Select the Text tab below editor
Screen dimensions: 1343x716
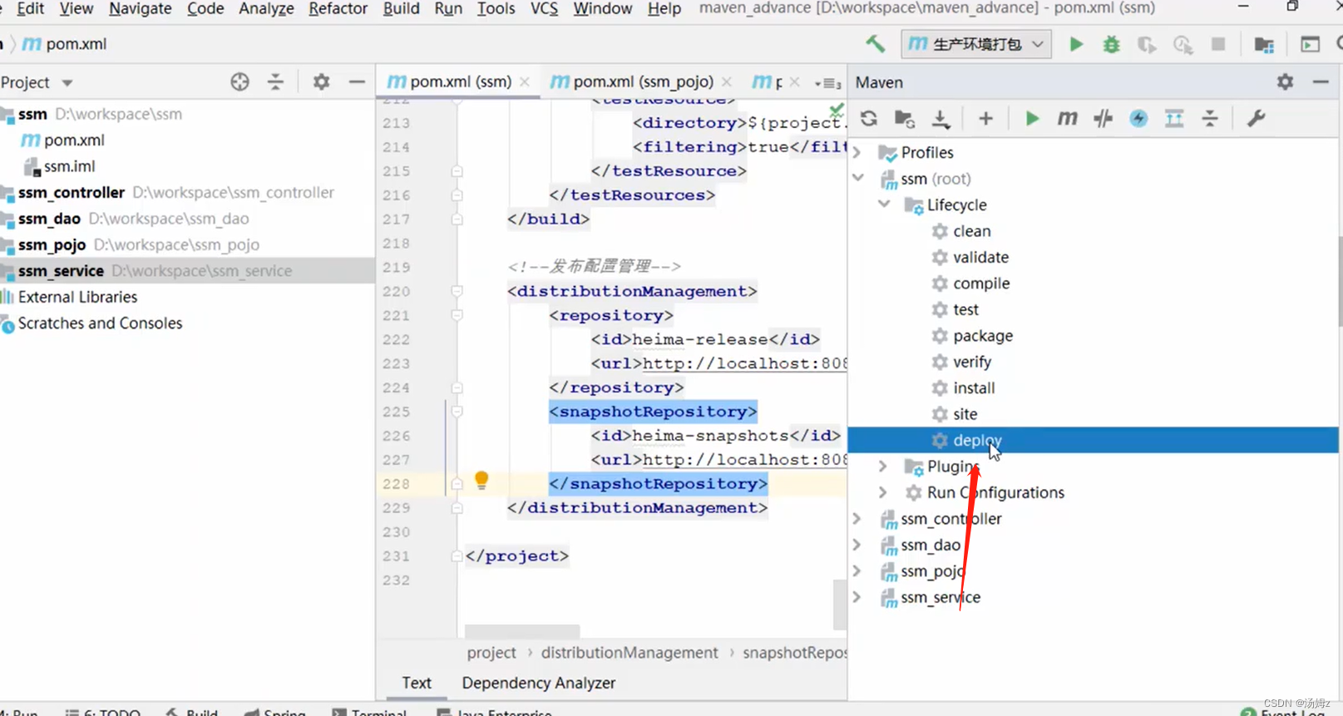[417, 683]
